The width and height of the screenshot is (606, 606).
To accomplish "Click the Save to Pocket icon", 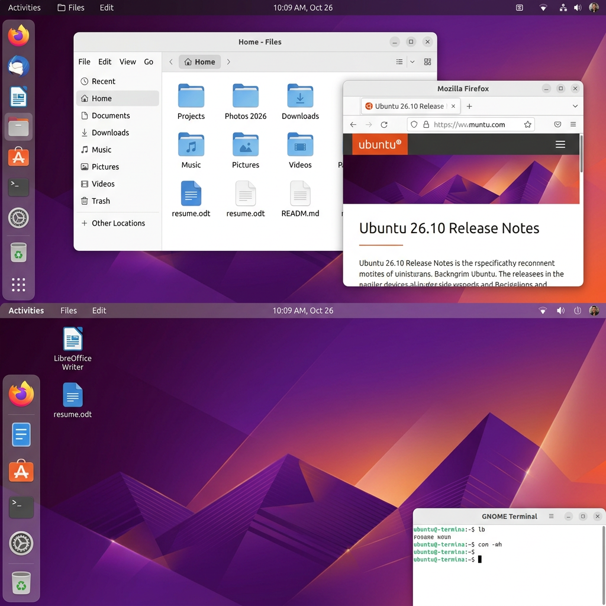I will click(x=557, y=124).
